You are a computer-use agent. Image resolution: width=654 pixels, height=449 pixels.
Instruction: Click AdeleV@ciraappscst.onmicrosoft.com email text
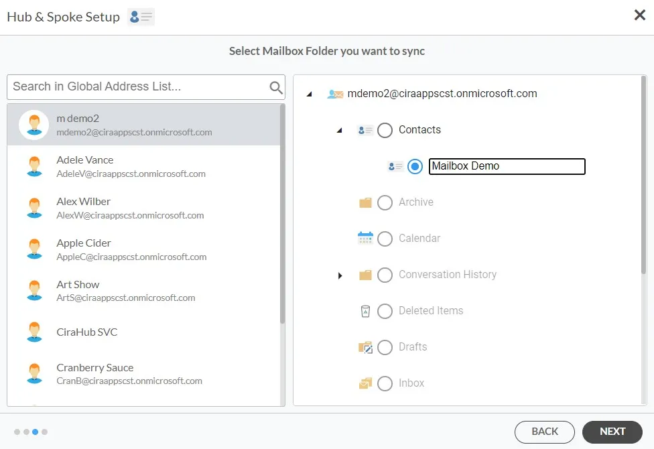(x=131, y=174)
